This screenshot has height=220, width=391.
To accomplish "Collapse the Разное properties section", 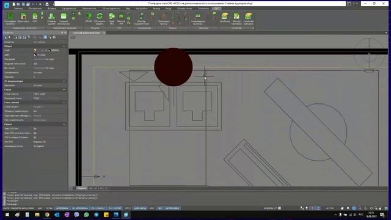I will (x=64, y=124).
